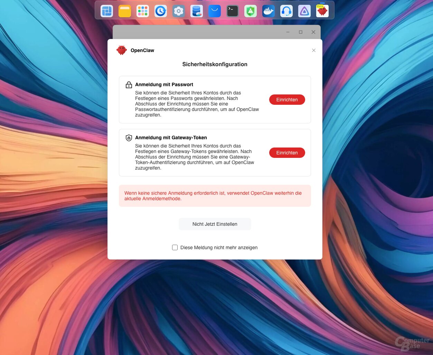Click the padlock icon beside Anmeldung mit Passwort
The height and width of the screenshot is (355, 433).
coord(129,85)
